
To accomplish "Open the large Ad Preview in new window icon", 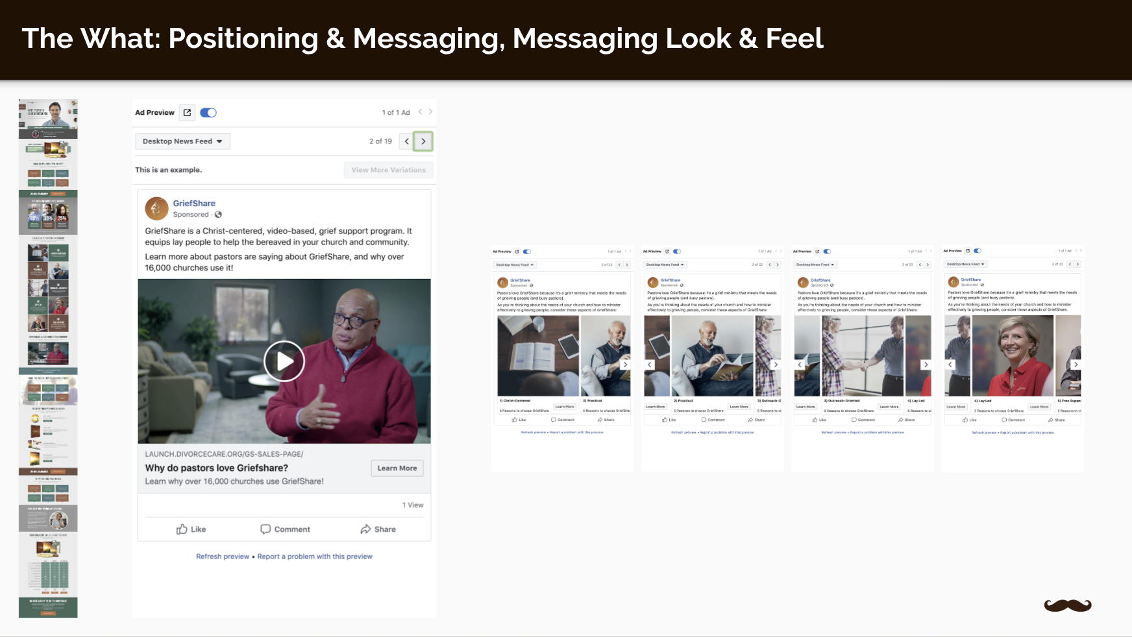I will pos(187,113).
